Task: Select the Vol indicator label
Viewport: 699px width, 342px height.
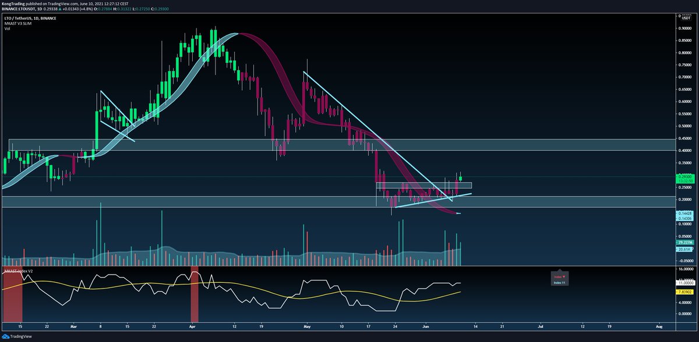Action: click(x=7, y=28)
